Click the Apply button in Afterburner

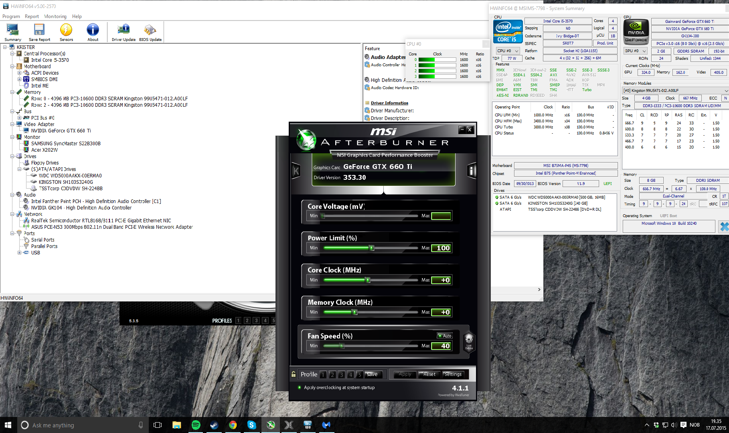[x=405, y=374]
